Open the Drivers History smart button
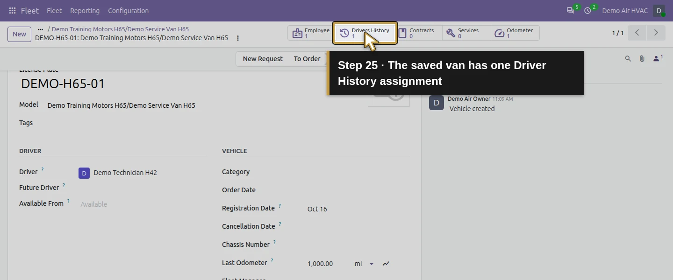Screen dimensions: 673x280 (365, 33)
